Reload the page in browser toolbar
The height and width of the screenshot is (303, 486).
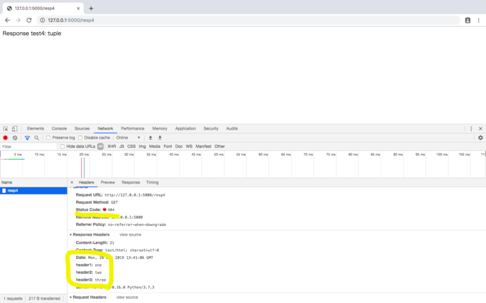click(x=29, y=20)
